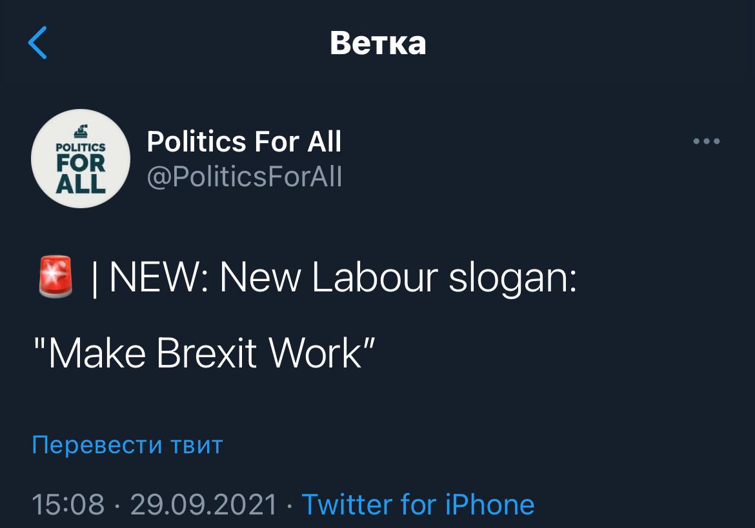Viewport: 755px width, 528px height.
Task: Tap the 29.09.2021 date
Action: click(203, 504)
